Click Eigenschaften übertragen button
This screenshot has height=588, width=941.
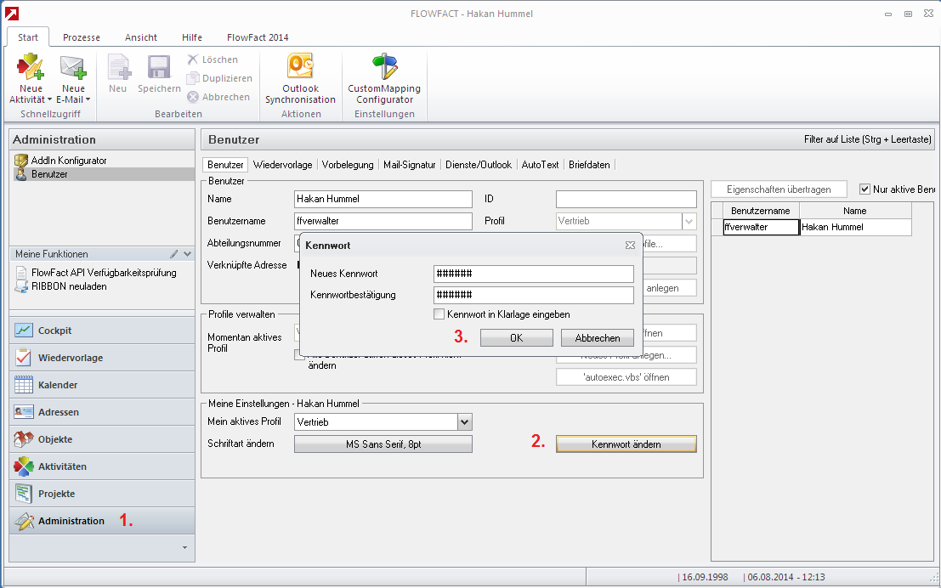(779, 189)
